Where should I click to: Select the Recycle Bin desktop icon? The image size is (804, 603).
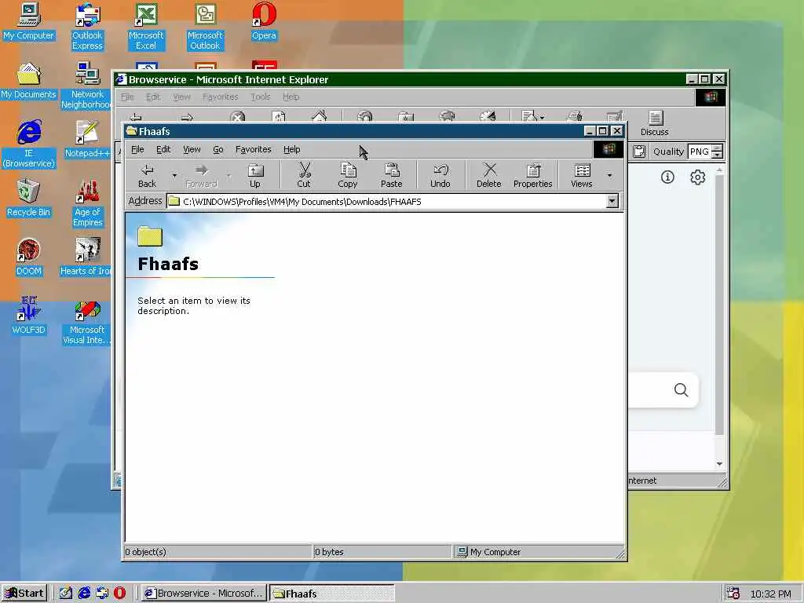coord(29,199)
